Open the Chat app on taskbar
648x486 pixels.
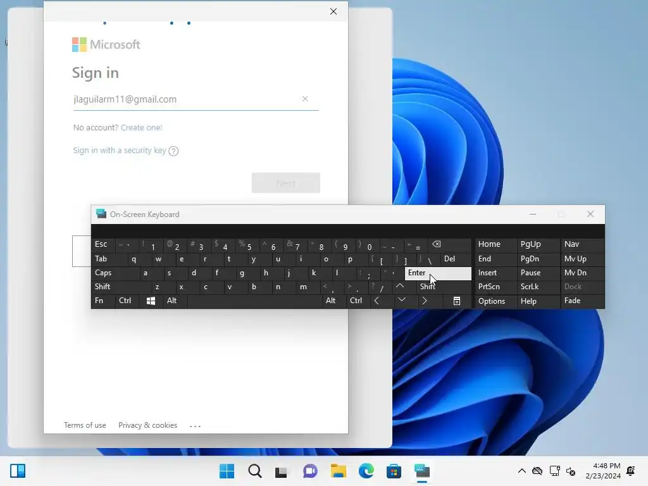[310, 471]
